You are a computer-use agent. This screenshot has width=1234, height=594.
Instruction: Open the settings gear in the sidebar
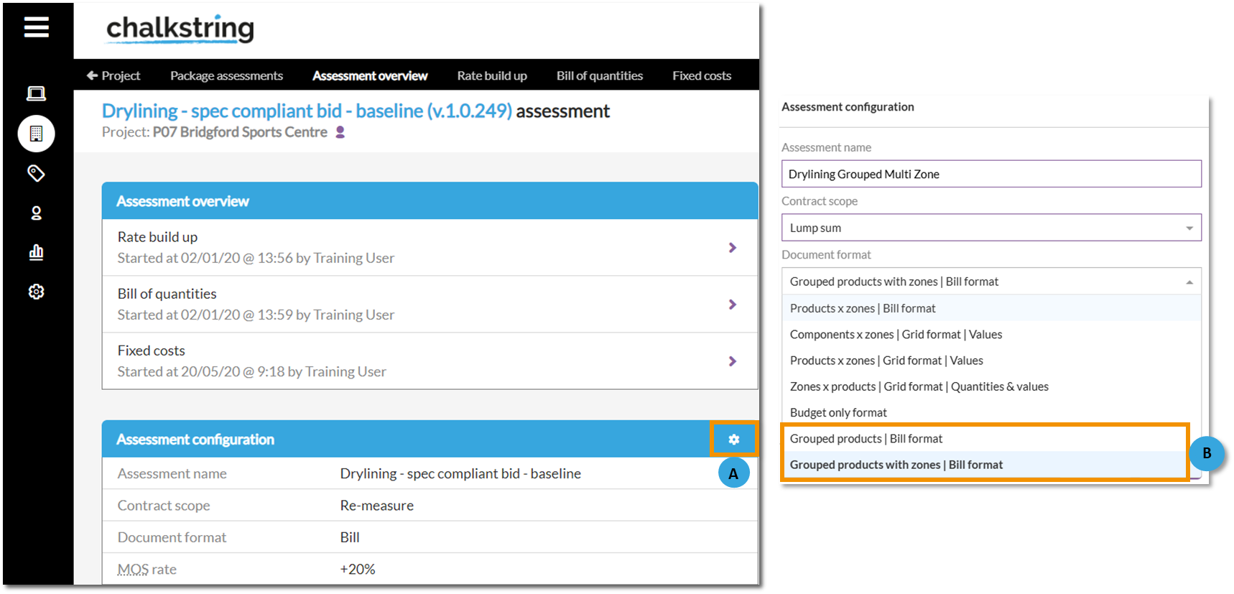[x=36, y=292]
